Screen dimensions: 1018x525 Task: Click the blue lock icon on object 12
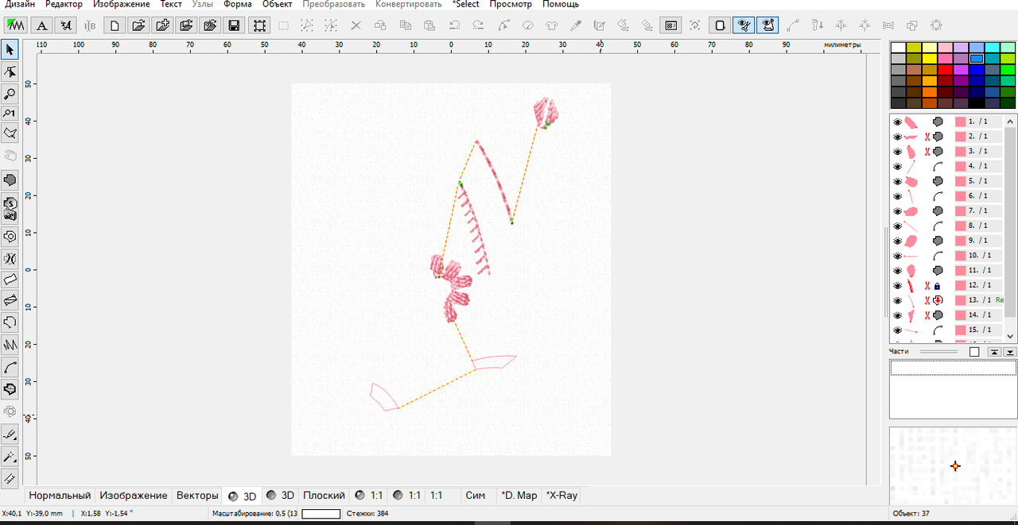point(938,285)
